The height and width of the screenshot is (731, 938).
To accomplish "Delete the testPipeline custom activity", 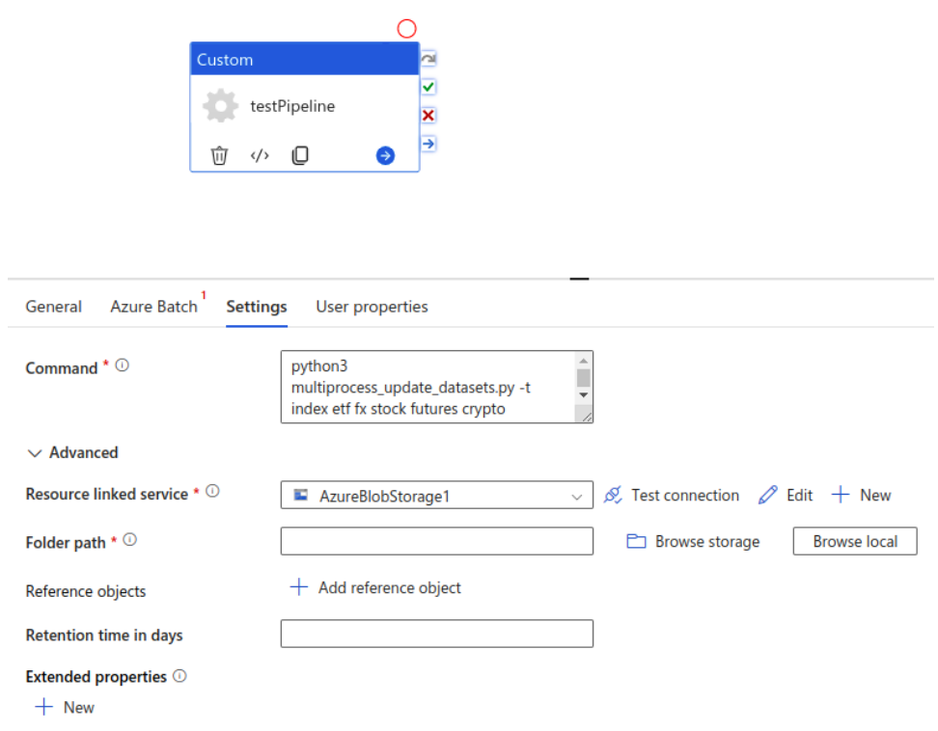I will pyautogui.click(x=219, y=155).
